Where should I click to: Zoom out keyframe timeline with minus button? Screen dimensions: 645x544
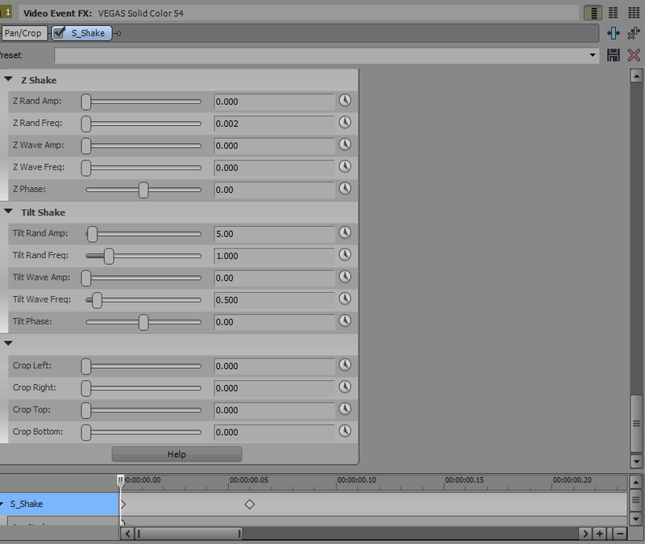pyautogui.click(x=620, y=534)
